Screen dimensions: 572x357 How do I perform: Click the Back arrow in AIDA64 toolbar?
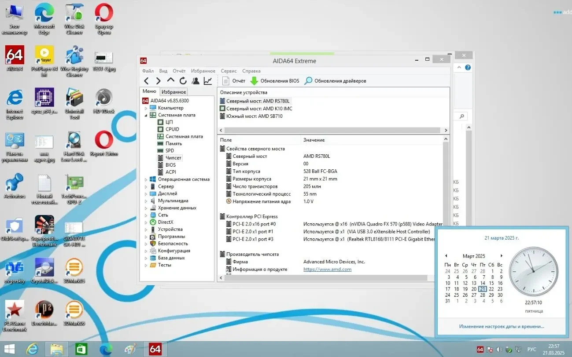click(x=147, y=81)
